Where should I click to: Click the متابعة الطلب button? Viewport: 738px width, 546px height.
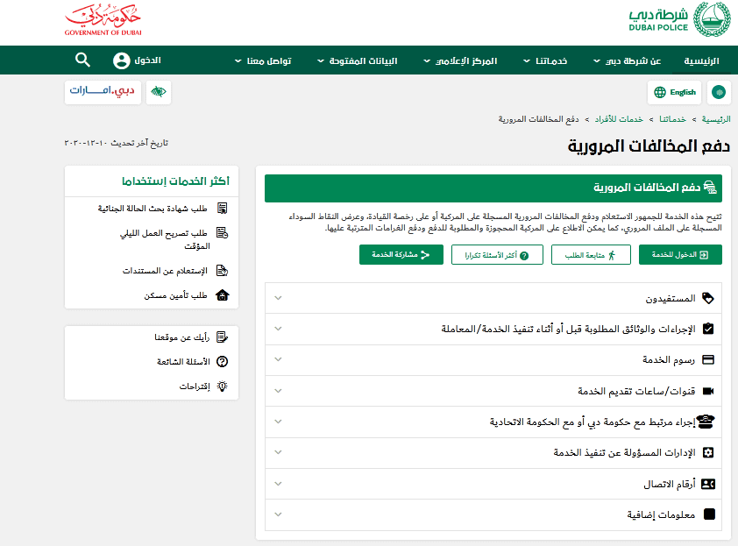591,255
